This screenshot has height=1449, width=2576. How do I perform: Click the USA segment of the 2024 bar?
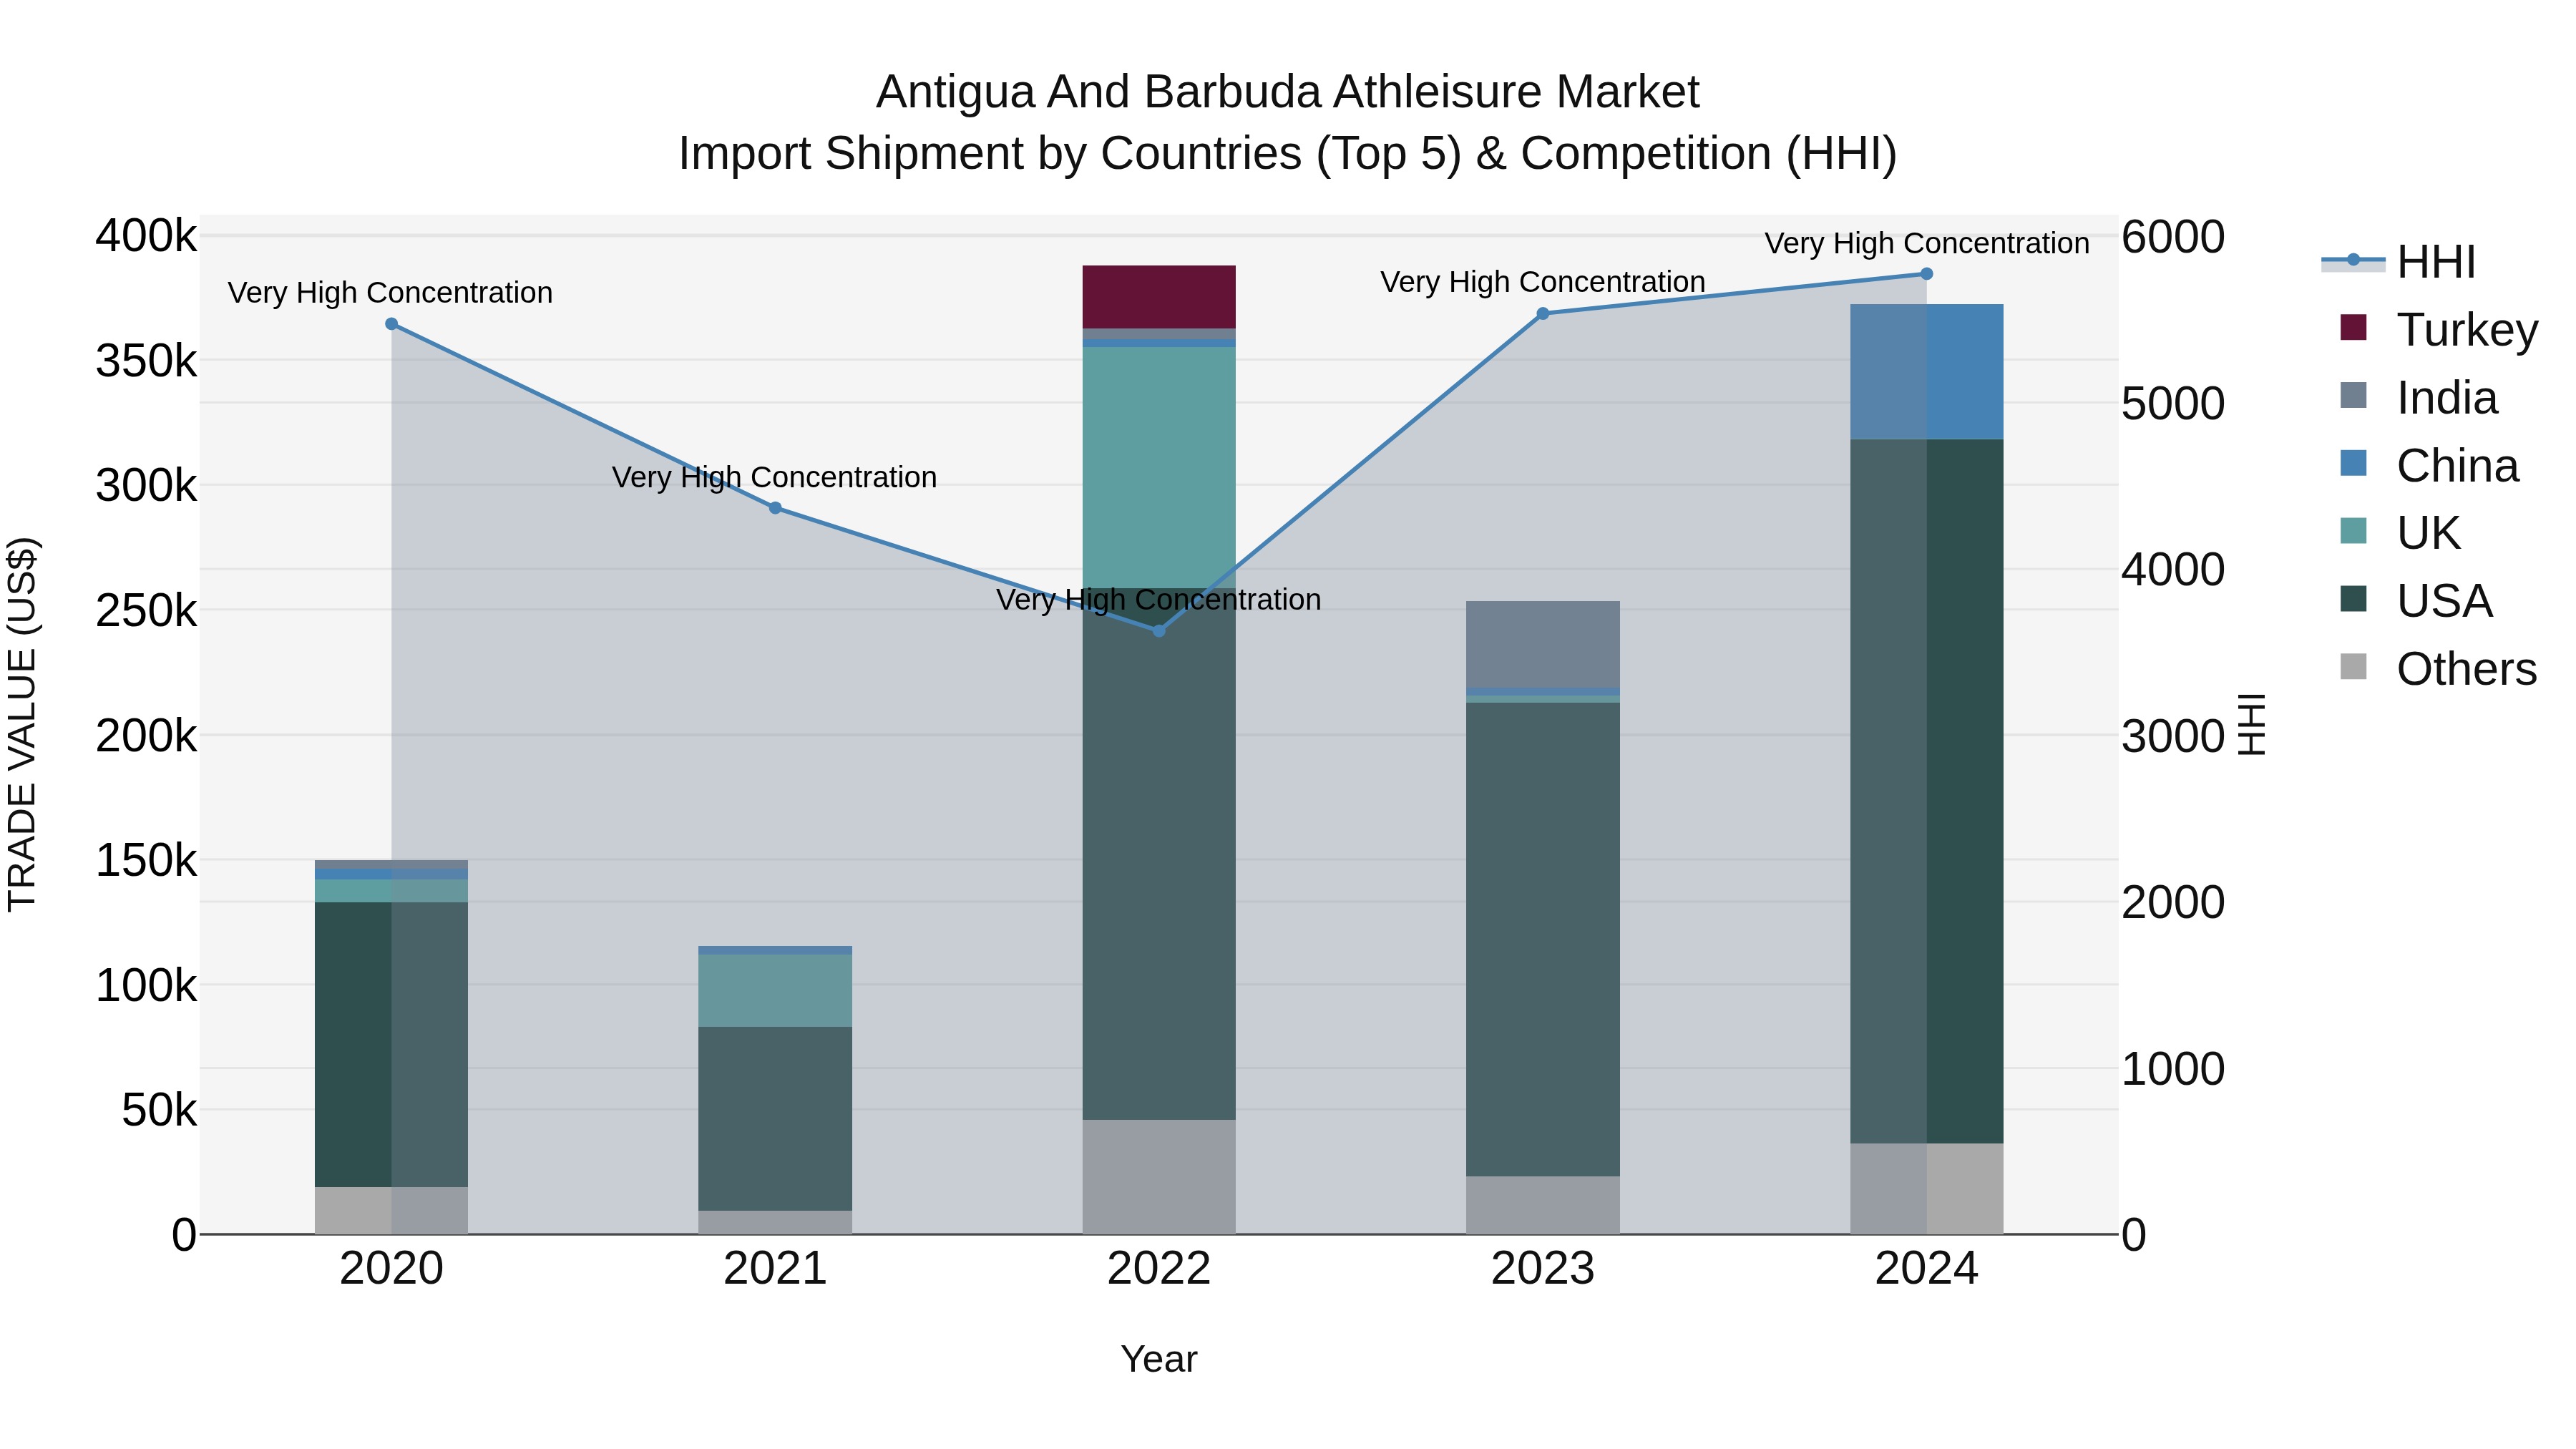(1927, 791)
